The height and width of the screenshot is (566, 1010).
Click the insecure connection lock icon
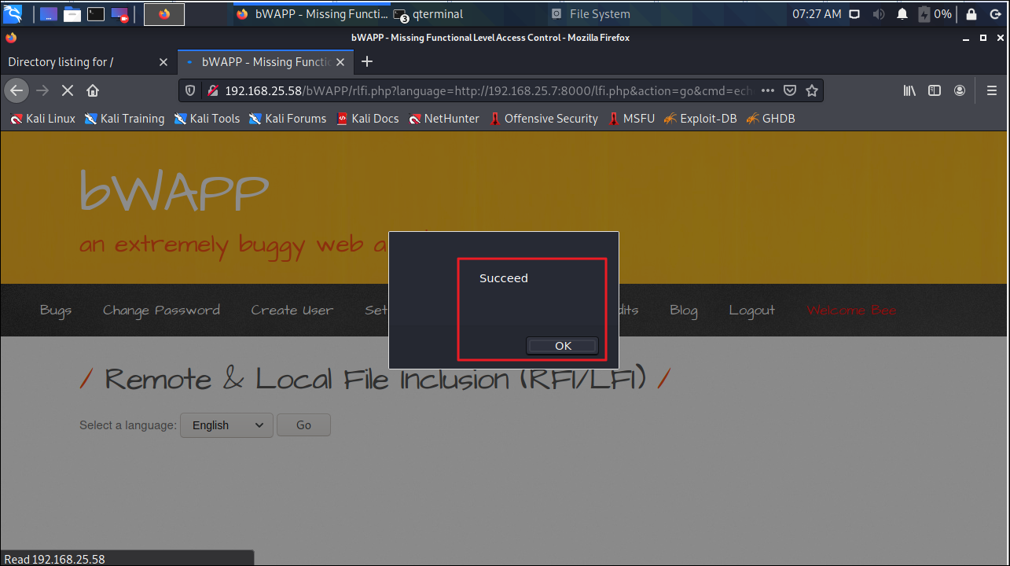click(x=212, y=91)
